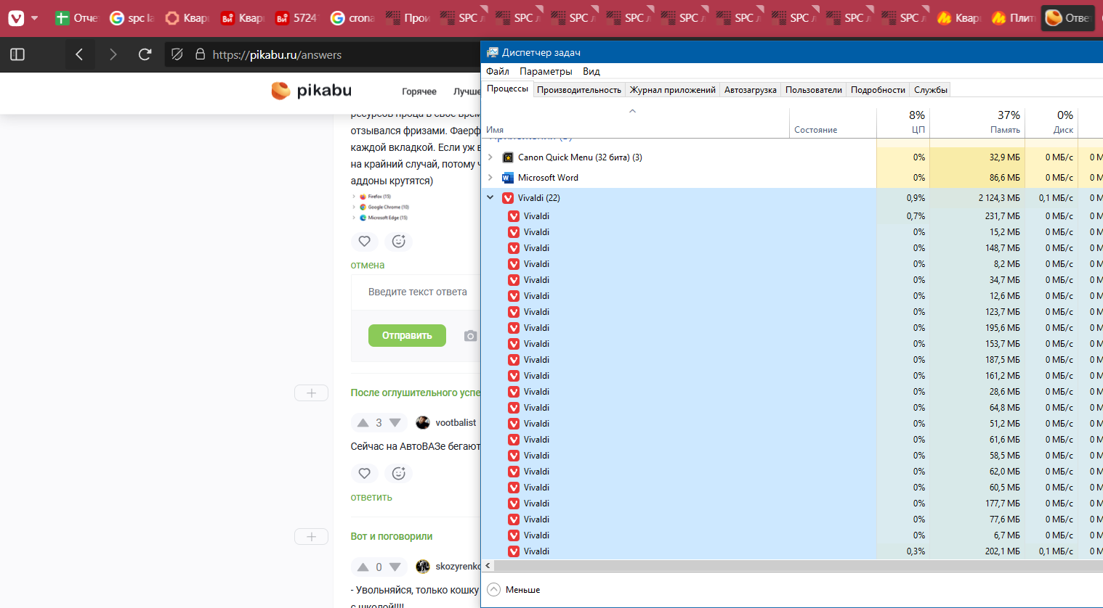This screenshot has height=608, width=1103.
Task: Open the Параметры menu
Action: coord(546,71)
